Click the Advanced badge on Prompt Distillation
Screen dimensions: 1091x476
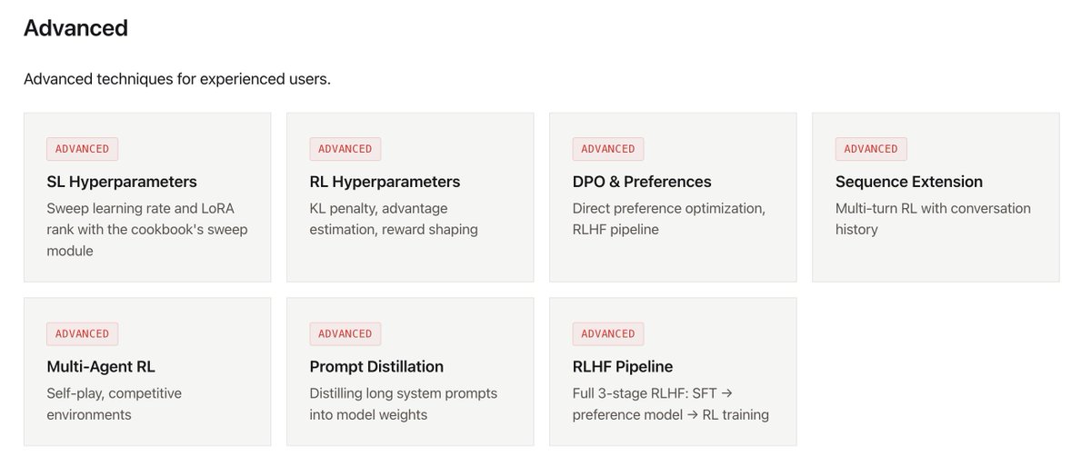[x=345, y=333]
